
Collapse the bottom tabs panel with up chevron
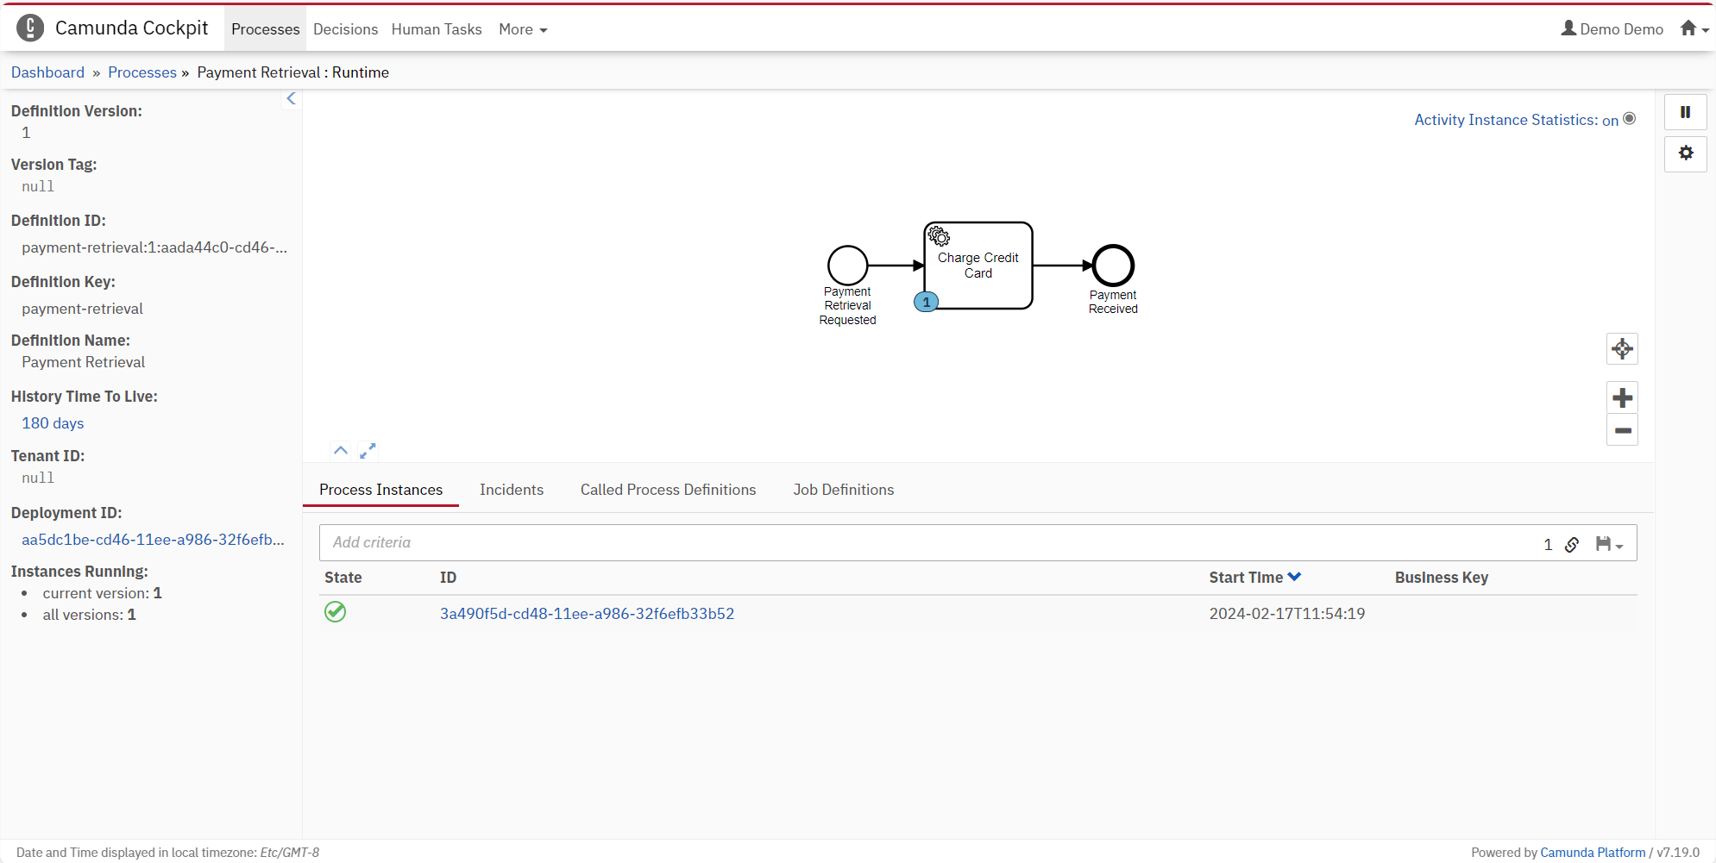click(341, 451)
